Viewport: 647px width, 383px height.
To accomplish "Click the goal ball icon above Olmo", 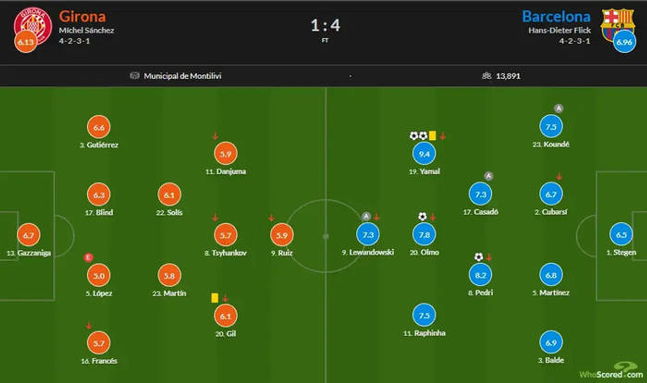I will 422,217.
